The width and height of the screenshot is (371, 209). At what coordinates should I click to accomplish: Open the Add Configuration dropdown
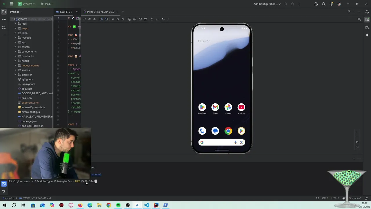tap(267, 4)
